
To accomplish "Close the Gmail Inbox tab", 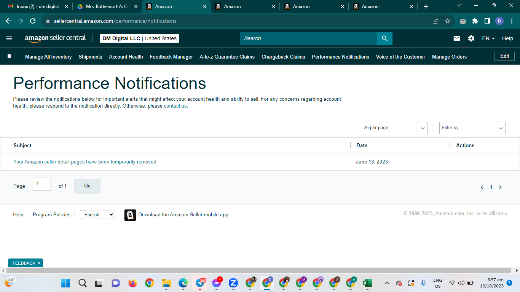I will [x=67, y=6].
